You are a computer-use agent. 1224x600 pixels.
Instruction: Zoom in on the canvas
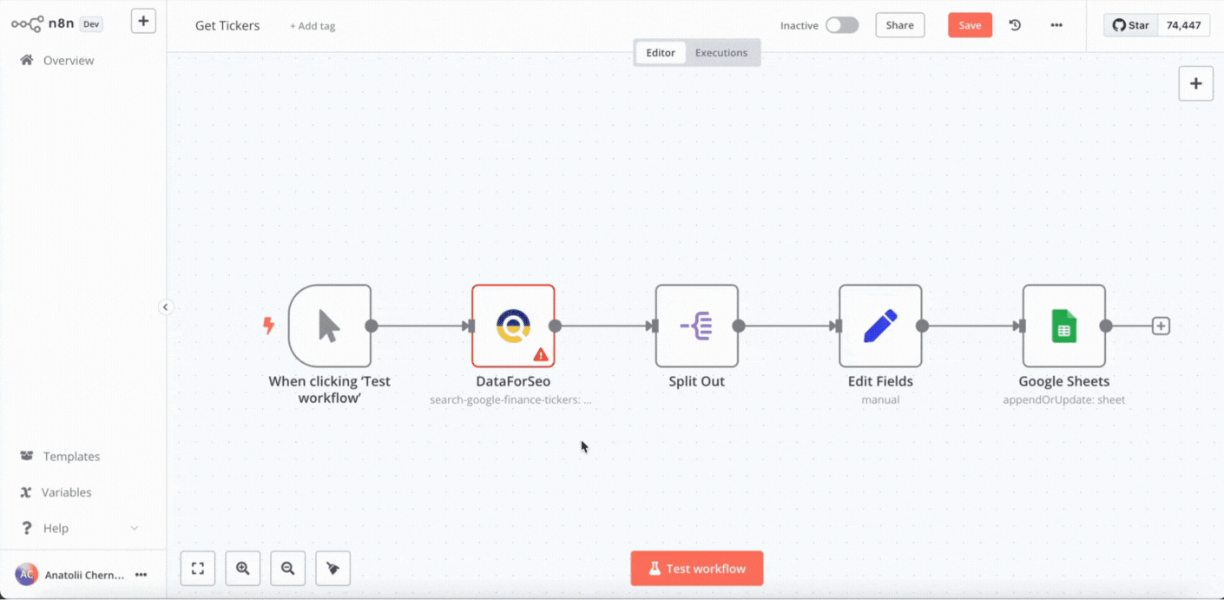click(243, 569)
